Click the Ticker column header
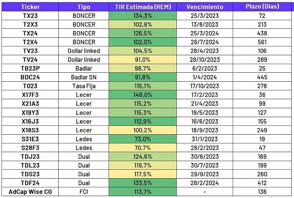Viewport: 294px width, 198px height. (29, 7)
